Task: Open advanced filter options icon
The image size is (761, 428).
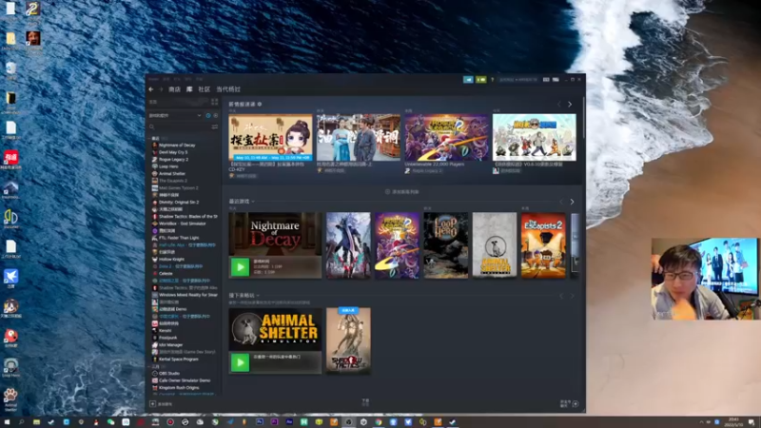Action: point(215,126)
